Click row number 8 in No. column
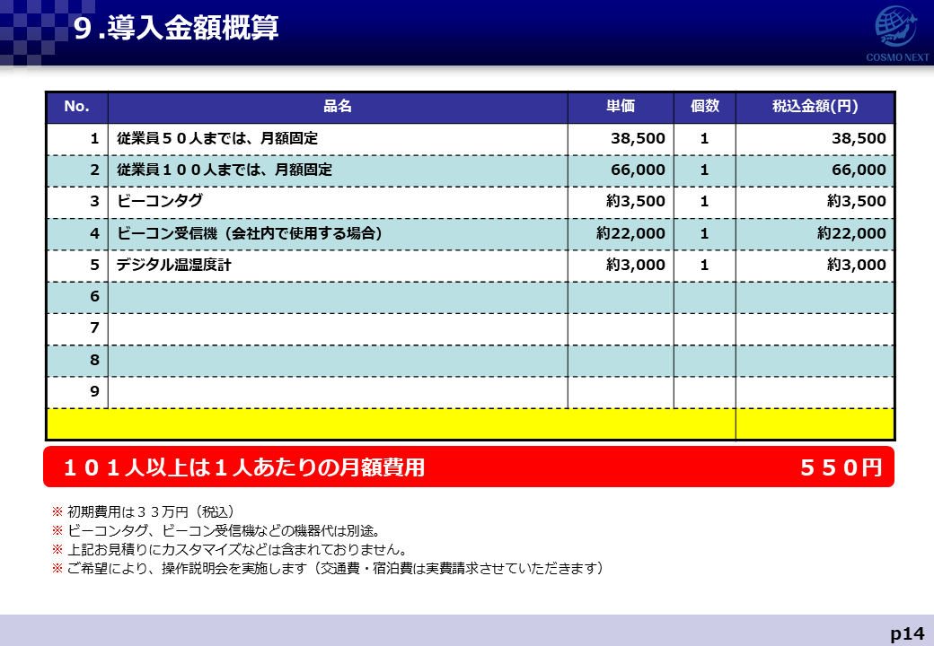The image size is (934, 646). click(x=94, y=360)
